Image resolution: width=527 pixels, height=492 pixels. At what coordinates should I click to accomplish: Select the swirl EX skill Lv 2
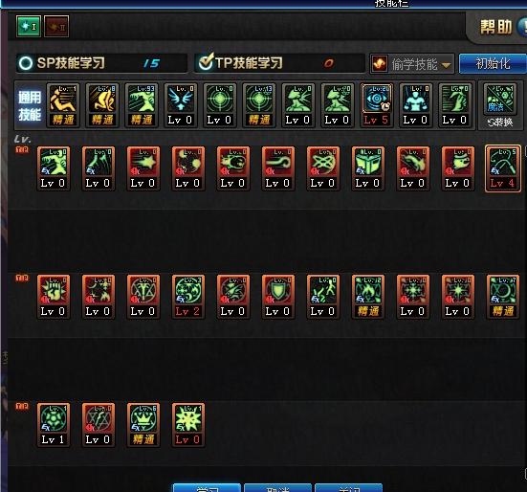coord(188,297)
